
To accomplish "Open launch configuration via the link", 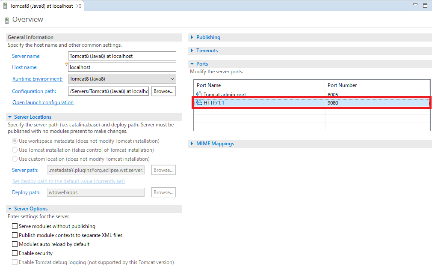I will click(43, 102).
